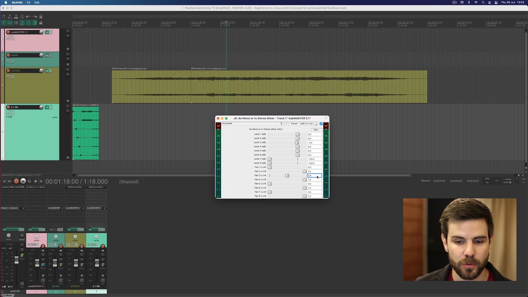Open the macOS Control Center icon
528x297 pixels.
coord(496,2)
